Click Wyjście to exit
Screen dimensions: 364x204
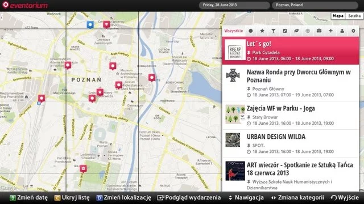[x=345, y=198]
